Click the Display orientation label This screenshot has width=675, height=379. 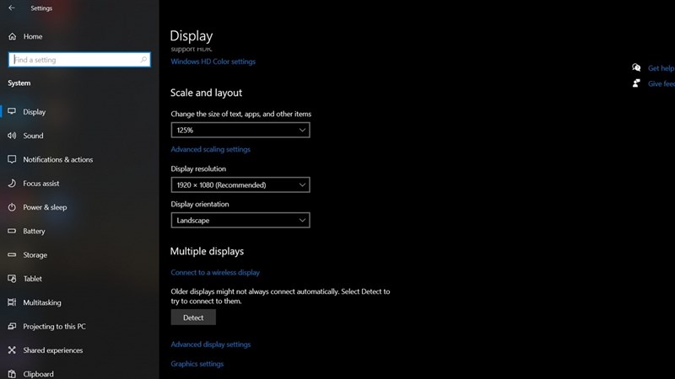200,204
